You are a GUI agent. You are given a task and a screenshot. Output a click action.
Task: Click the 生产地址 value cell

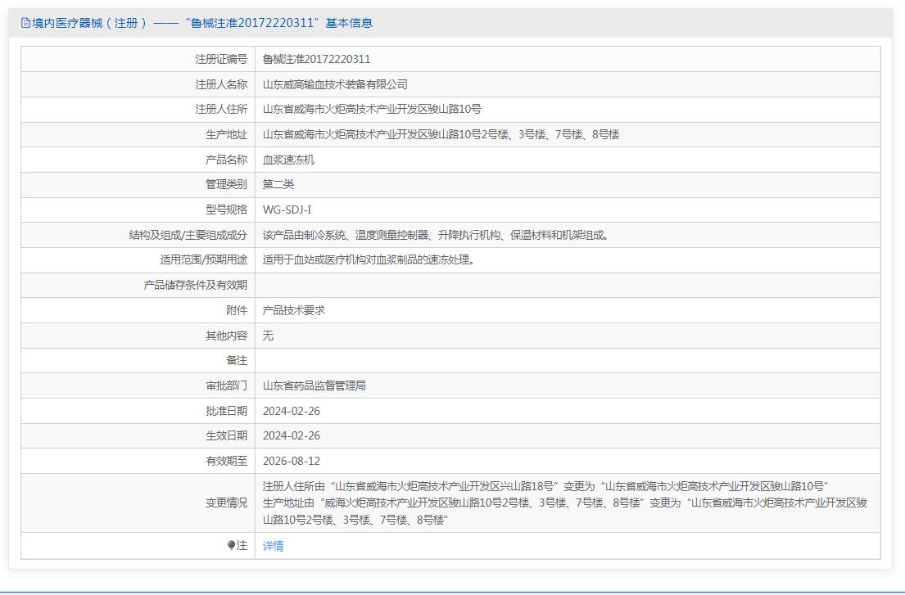tap(441, 134)
